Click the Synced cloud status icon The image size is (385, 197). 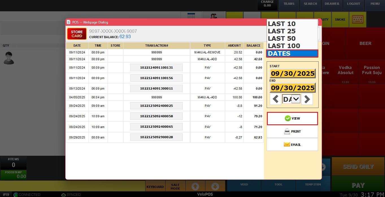tap(64, 195)
